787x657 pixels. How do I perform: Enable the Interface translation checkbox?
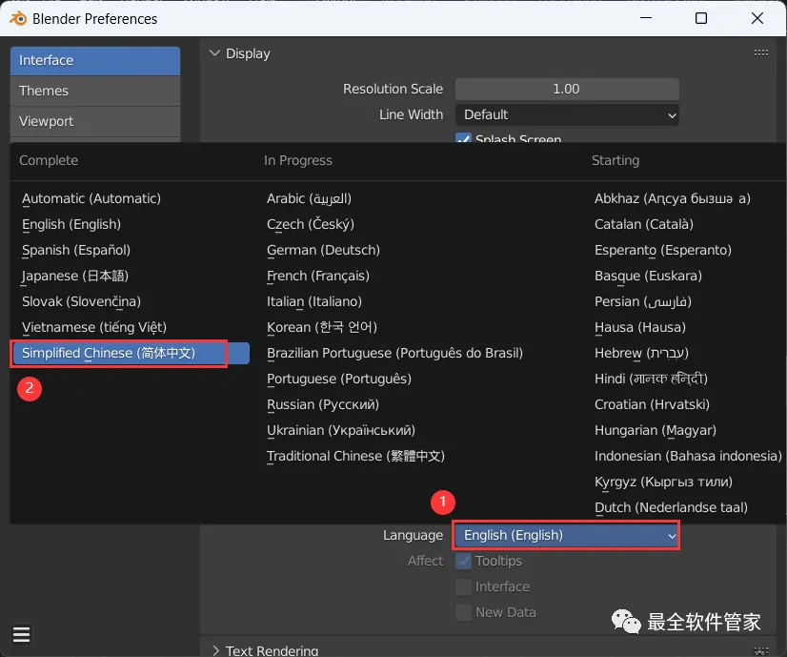tap(463, 586)
